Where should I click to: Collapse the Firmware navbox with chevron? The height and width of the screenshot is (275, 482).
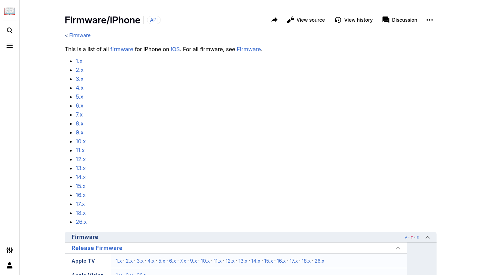[428, 237]
